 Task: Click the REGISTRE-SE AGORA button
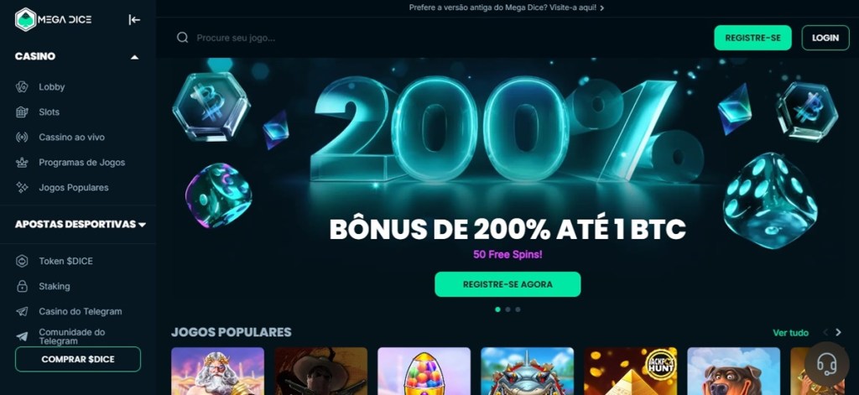[508, 284]
